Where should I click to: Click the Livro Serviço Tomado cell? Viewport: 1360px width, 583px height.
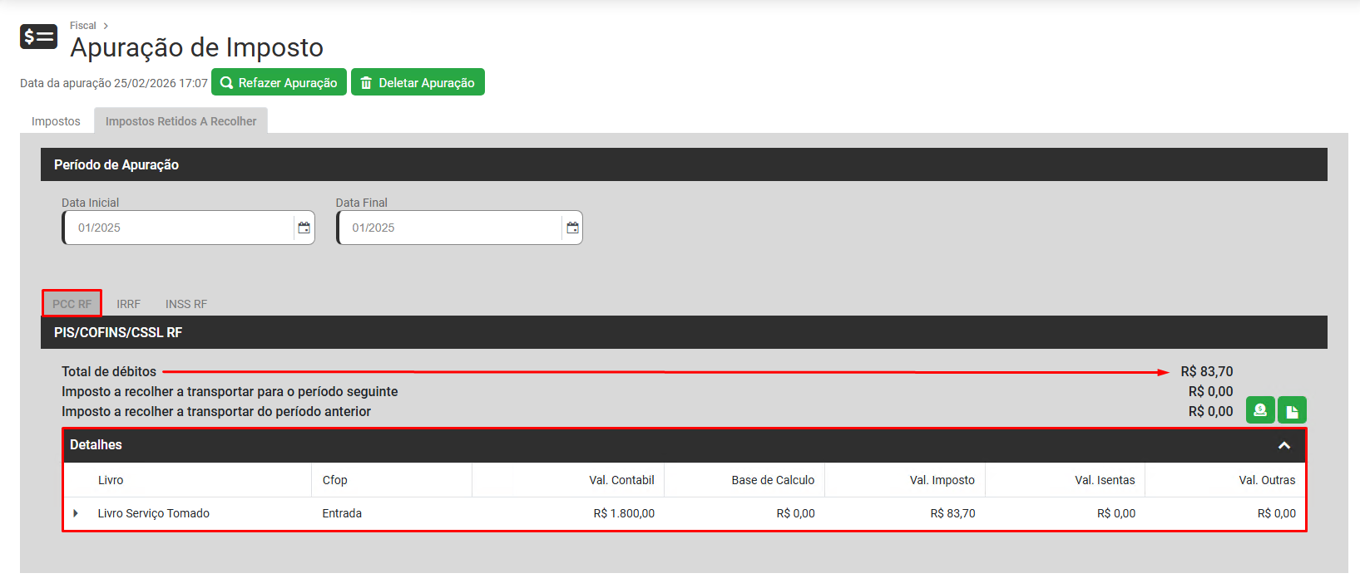pos(154,513)
